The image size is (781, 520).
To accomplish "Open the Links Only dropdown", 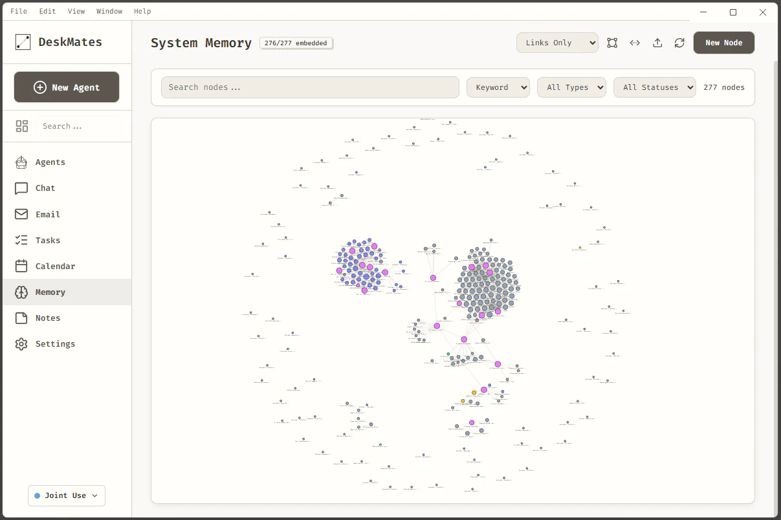I will (557, 43).
